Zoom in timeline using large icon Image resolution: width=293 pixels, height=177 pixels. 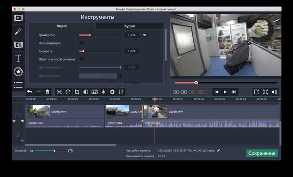[70, 151]
